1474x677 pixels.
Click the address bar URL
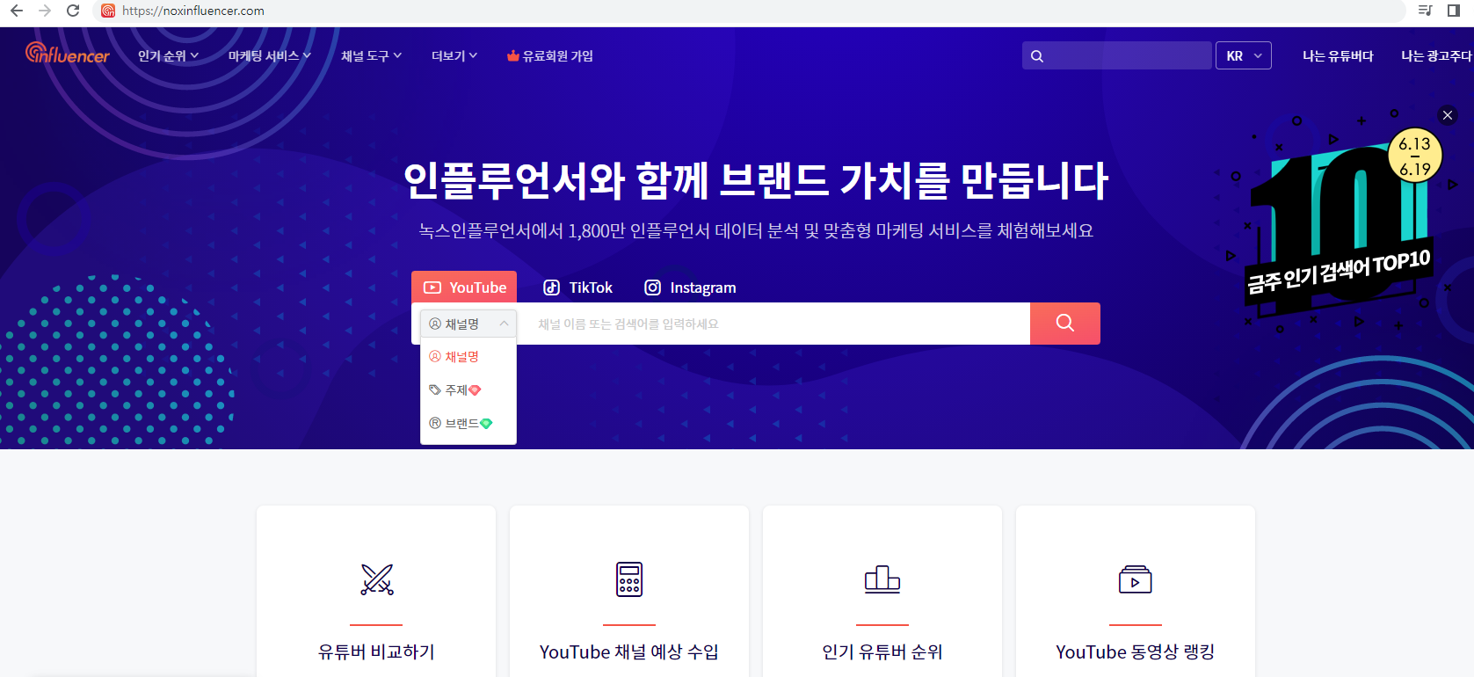click(x=193, y=11)
